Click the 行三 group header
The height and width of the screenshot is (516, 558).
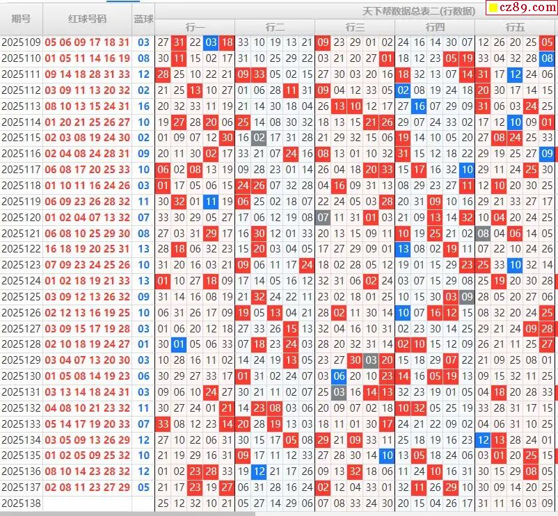pyautogui.click(x=355, y=27)
